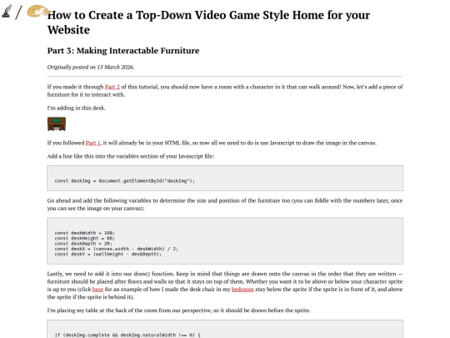450x338 pixels.
Task: Open the Part 1 tutorial link
Action: pyautogui.click(x=93, y=143)
